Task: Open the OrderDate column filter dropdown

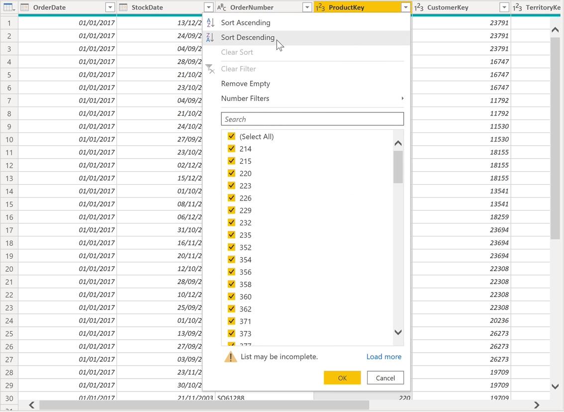Action: (x=110, y=7)
